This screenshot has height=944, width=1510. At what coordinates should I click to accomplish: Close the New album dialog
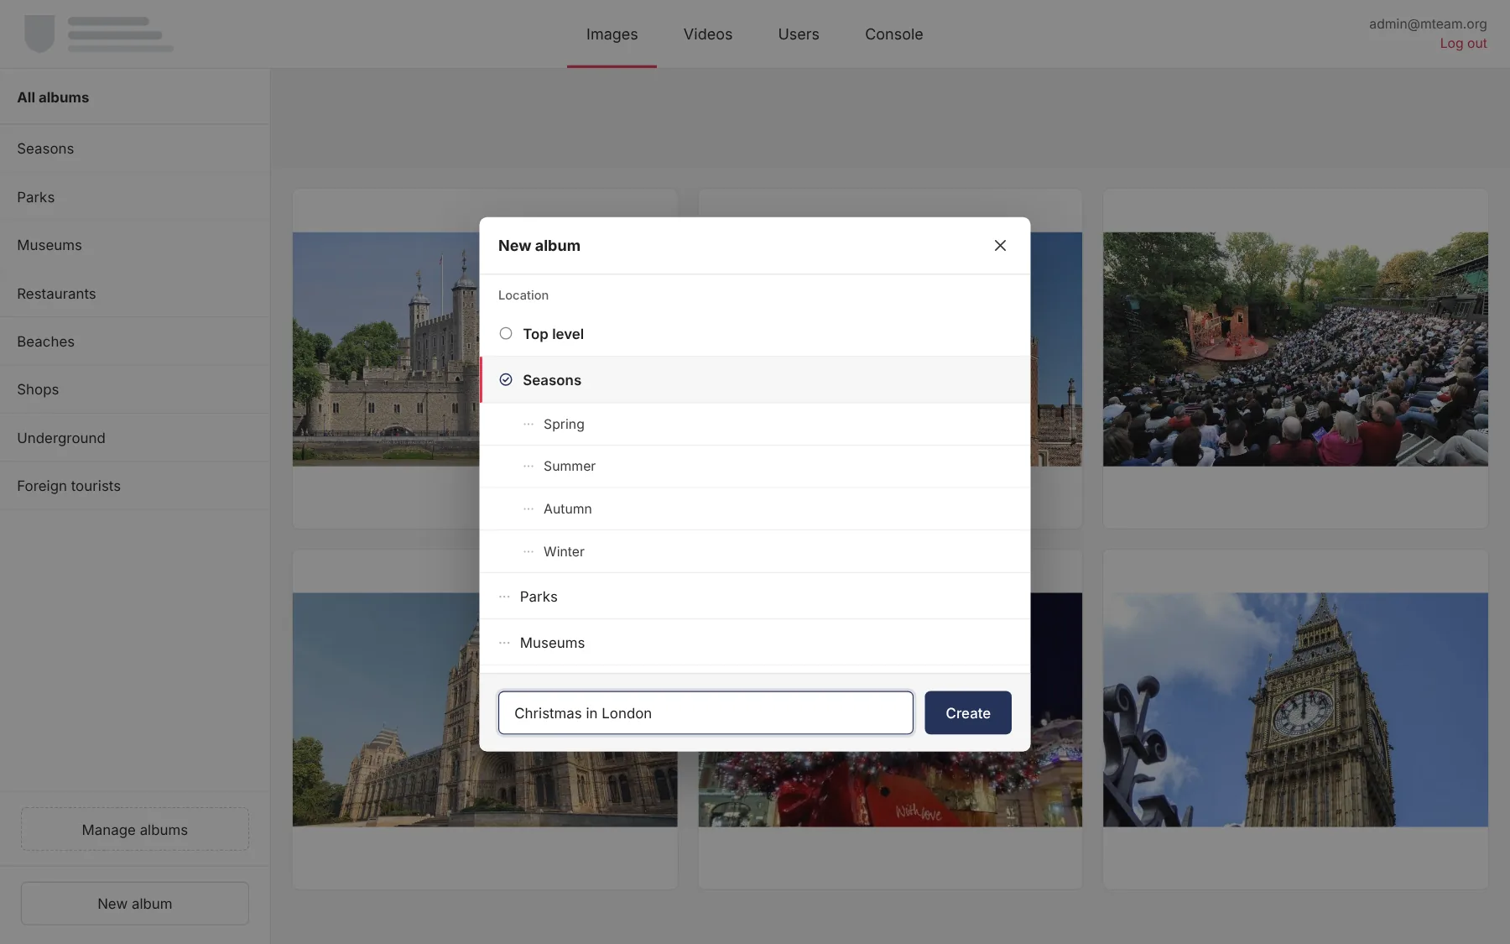pyautogui.click(x=1000, y=245)
